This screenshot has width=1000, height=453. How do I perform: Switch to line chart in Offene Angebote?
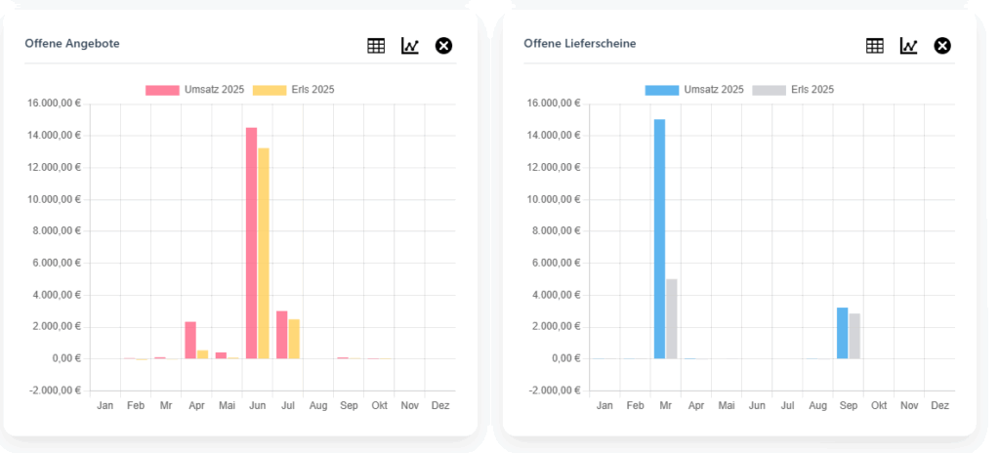pos(410,46)
